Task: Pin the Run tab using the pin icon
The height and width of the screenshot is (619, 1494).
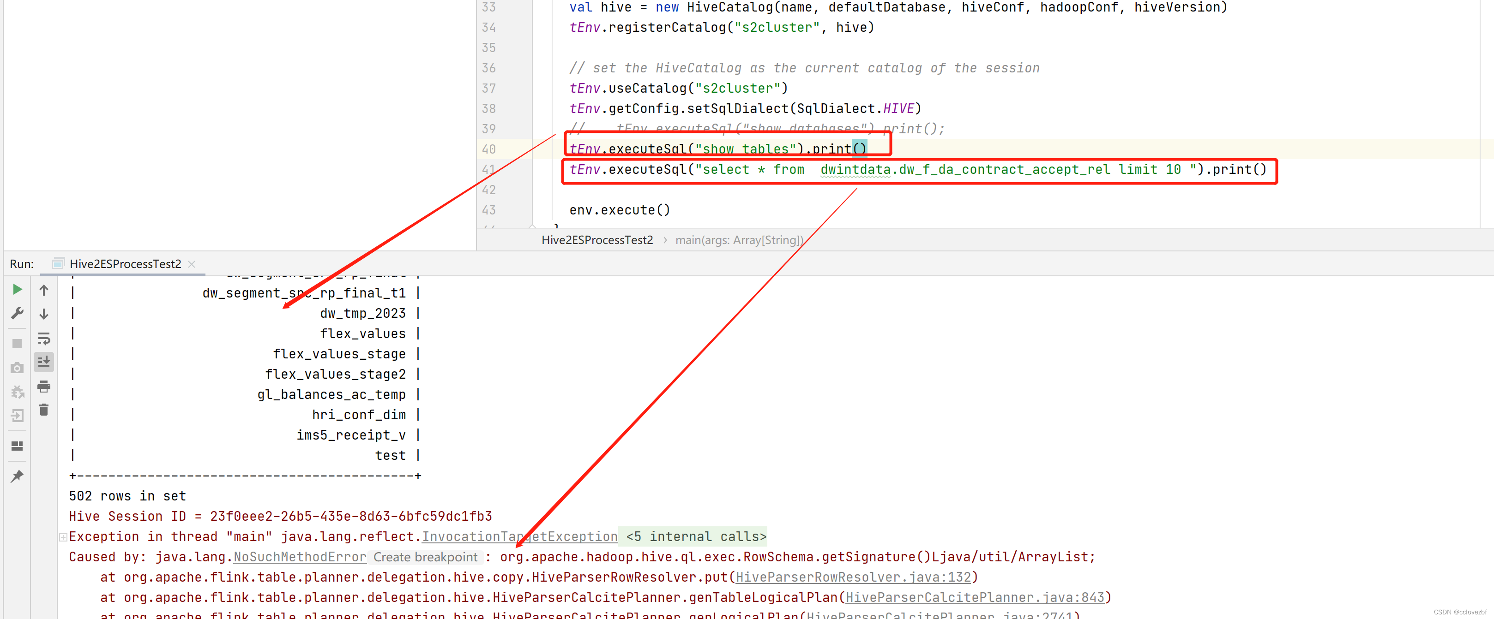Action: point(17,476)
